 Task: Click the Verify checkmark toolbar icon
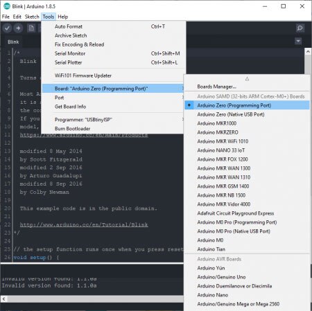(x=7, y=28)
